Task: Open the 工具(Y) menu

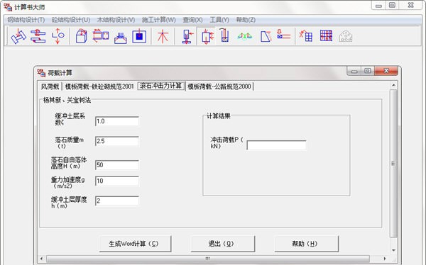Action: (219, 20)
